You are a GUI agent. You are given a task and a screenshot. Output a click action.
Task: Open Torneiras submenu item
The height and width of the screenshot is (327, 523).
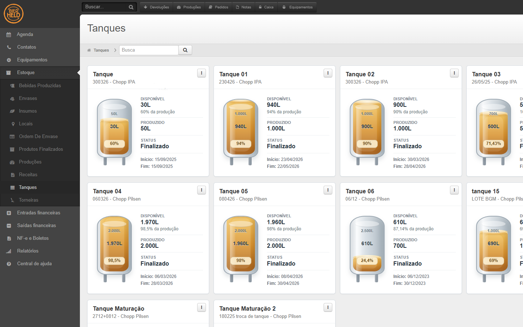point(40,200)
